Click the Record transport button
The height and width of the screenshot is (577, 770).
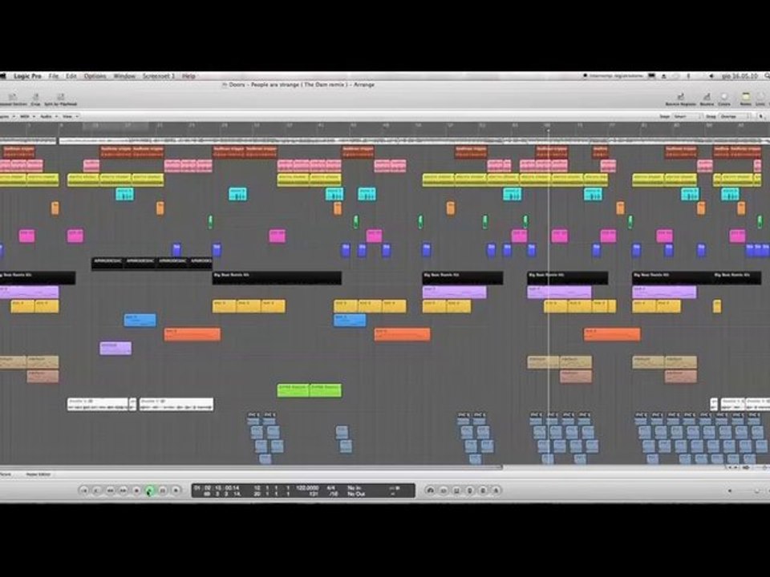[x=176, y=490]
